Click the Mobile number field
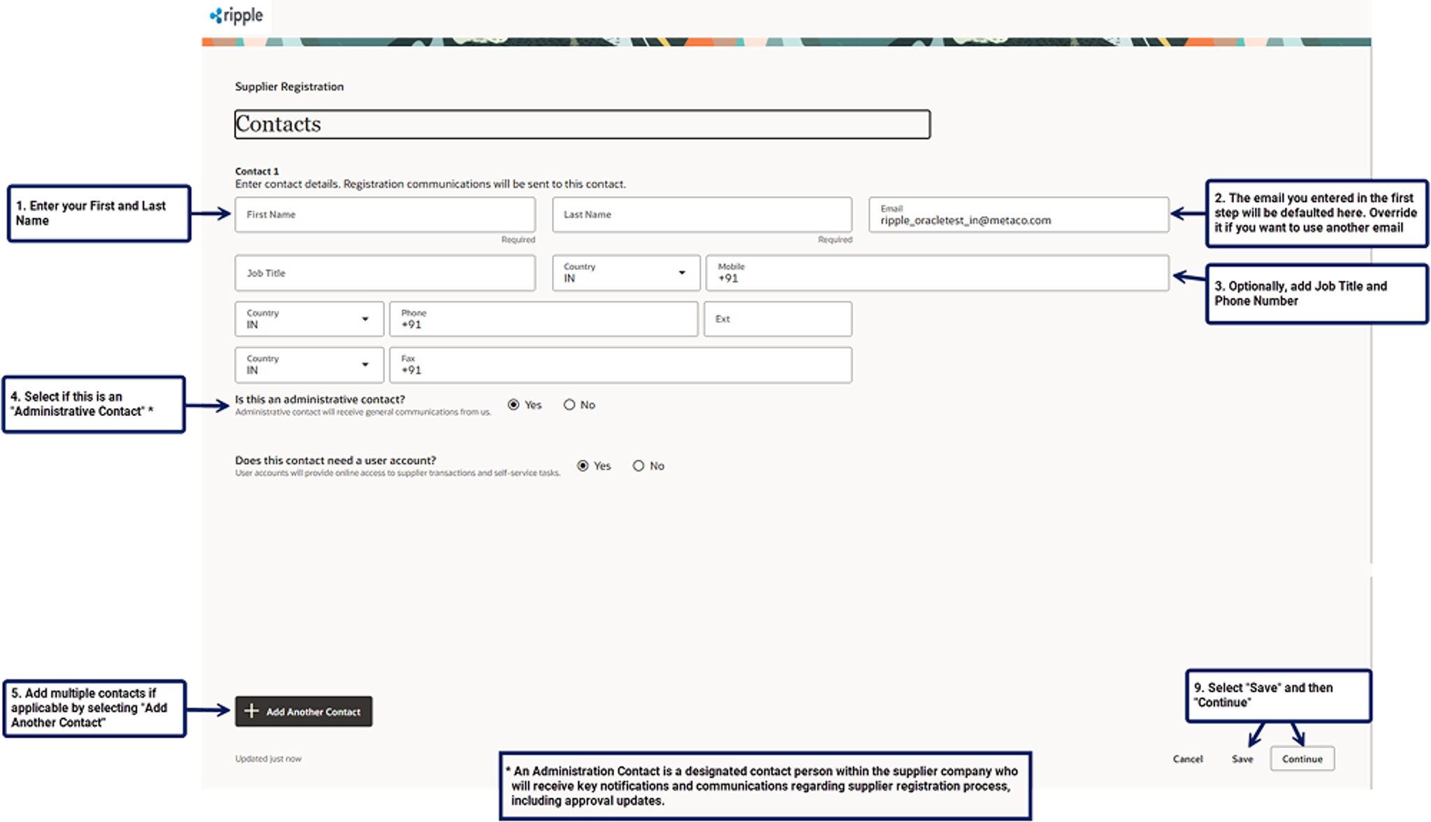 [x=938, y=273]
